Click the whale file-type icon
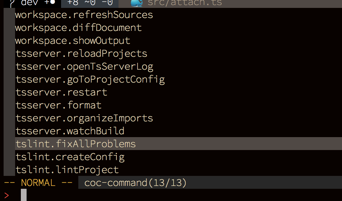342x201 pixels. pyautogui.click(x=137, y=3)
